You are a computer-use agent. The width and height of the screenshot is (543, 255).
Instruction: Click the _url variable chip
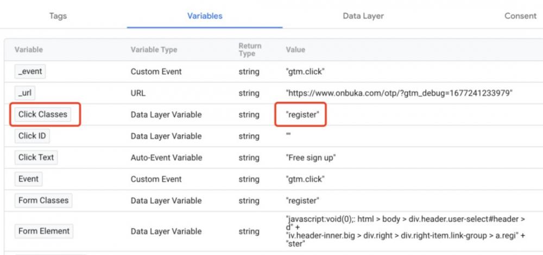click(25, 93)
